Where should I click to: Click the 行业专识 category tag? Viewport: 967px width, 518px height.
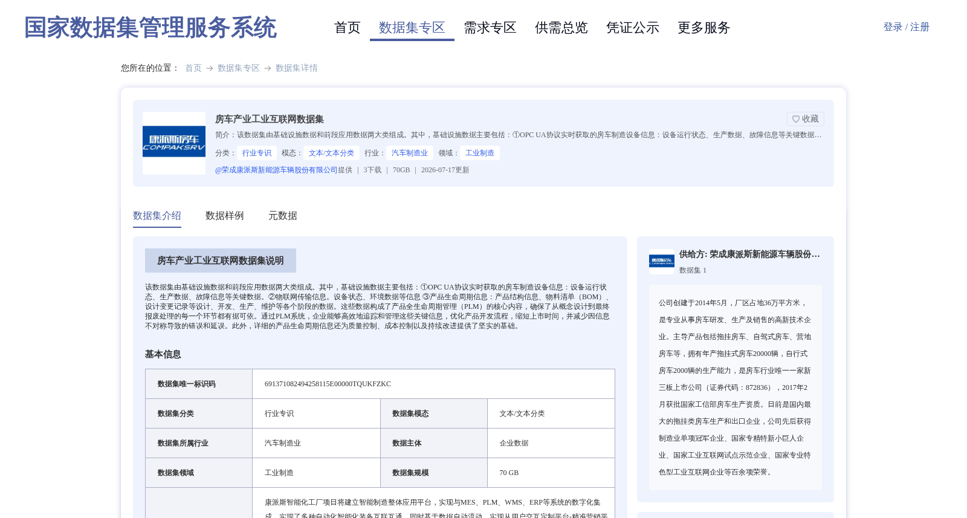[257, 153]
